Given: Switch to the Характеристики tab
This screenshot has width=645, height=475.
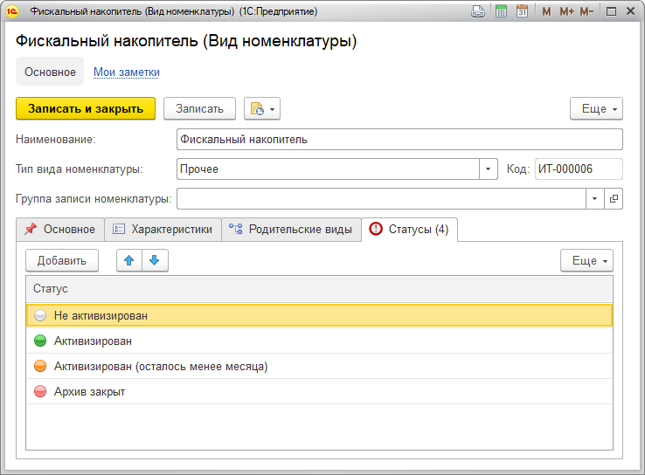Looking at the screenshot, I should [163, 230].
